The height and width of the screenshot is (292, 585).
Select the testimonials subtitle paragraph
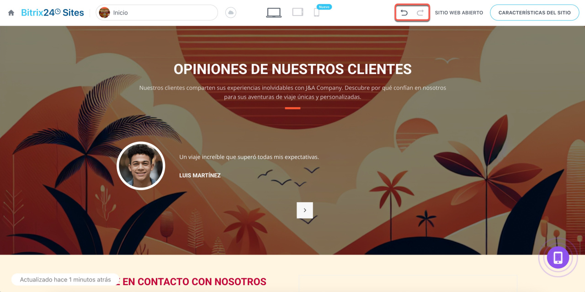click(292, 92)
